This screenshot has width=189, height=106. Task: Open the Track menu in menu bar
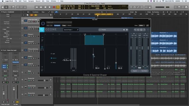tap(25, 1)
